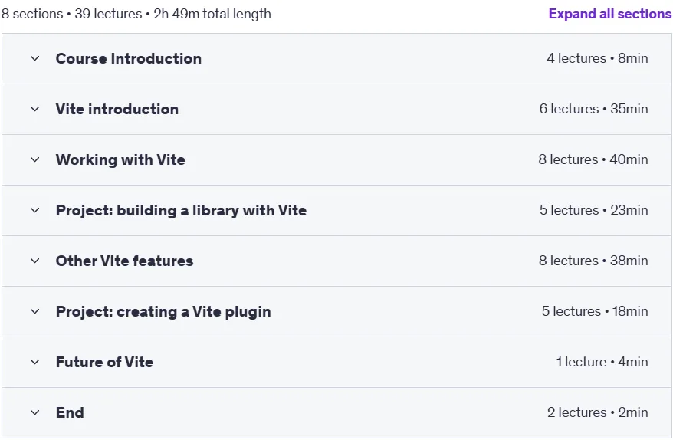The height and width of the screenshot is (440, 673).
Task: Expand the Course Introduction section chevron
Action: coord(34,58)
